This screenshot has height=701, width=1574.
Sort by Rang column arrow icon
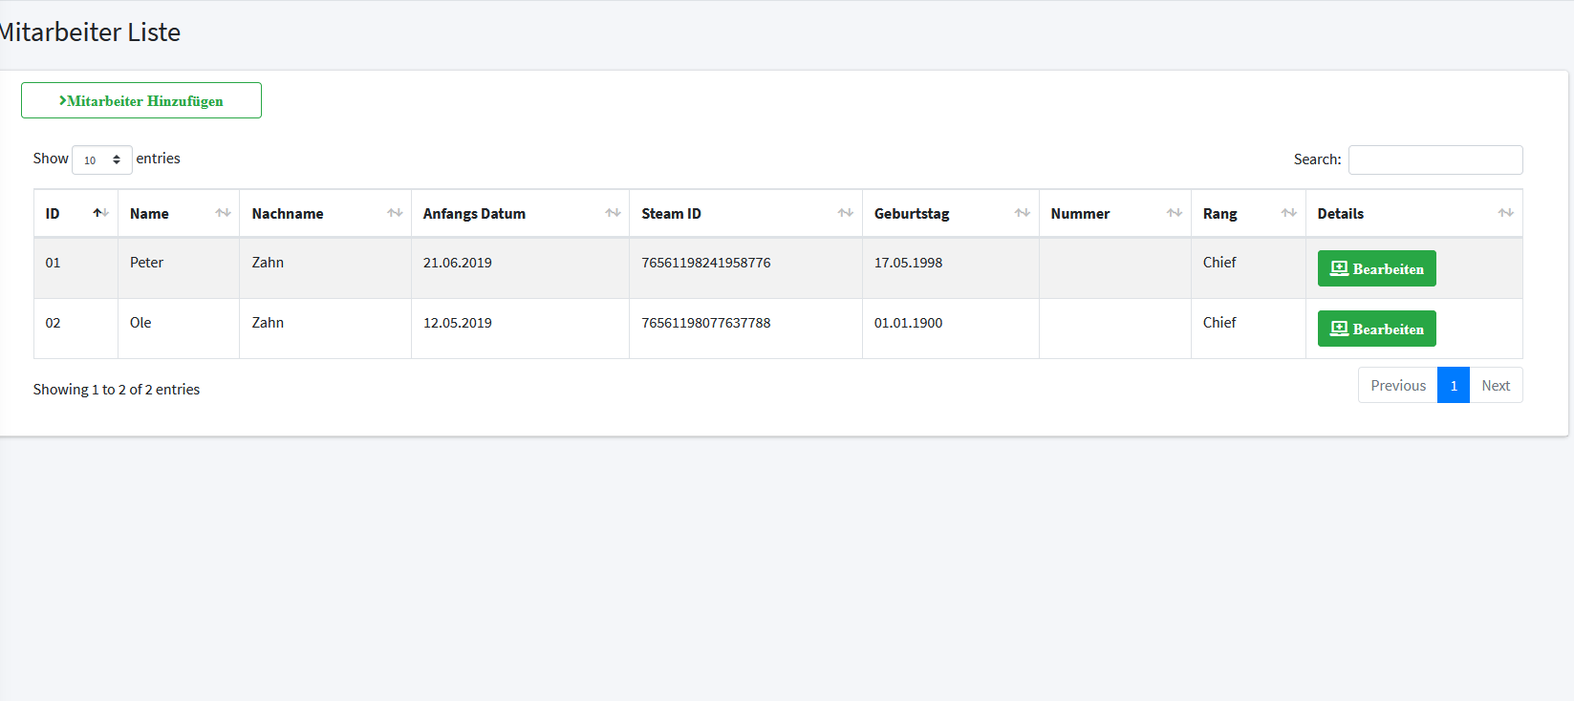(x=1289, y=213)
